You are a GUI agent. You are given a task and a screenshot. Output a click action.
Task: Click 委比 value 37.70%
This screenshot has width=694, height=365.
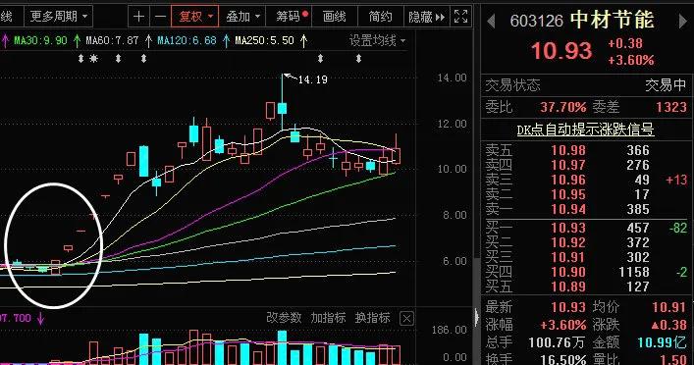[x=563, y=107]
